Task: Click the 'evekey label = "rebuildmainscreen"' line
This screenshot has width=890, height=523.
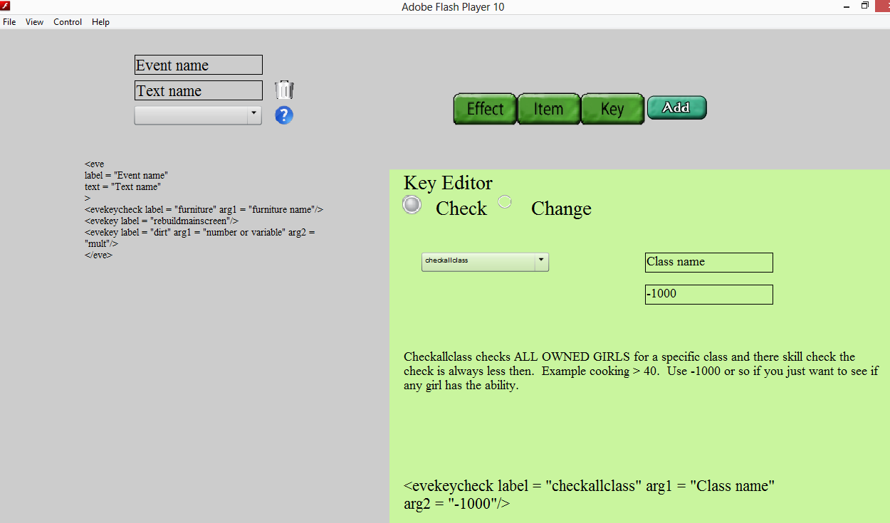Action: pos(161,221)
